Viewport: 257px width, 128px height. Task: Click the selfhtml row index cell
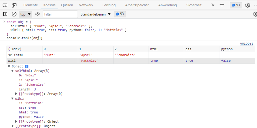coord(24,55)
